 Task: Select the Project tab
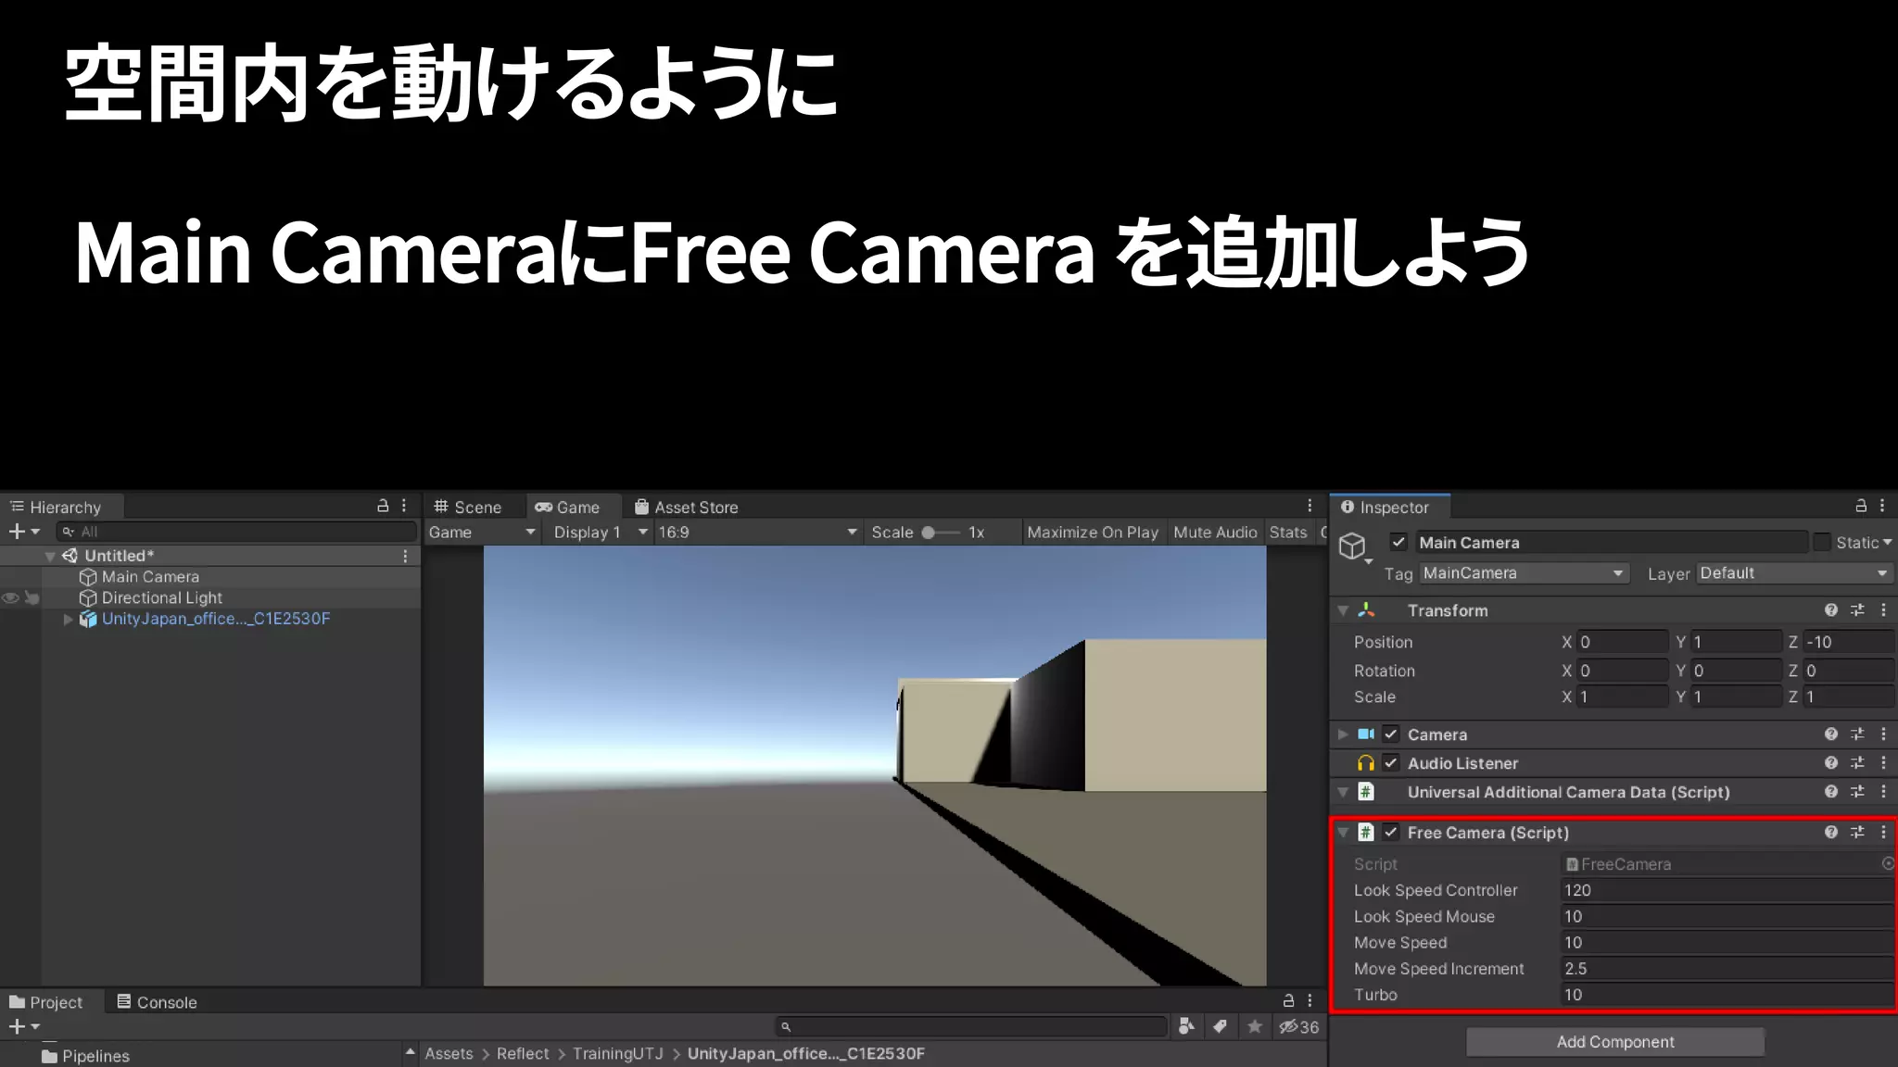pyautogui.click(x=46, y=1002)
